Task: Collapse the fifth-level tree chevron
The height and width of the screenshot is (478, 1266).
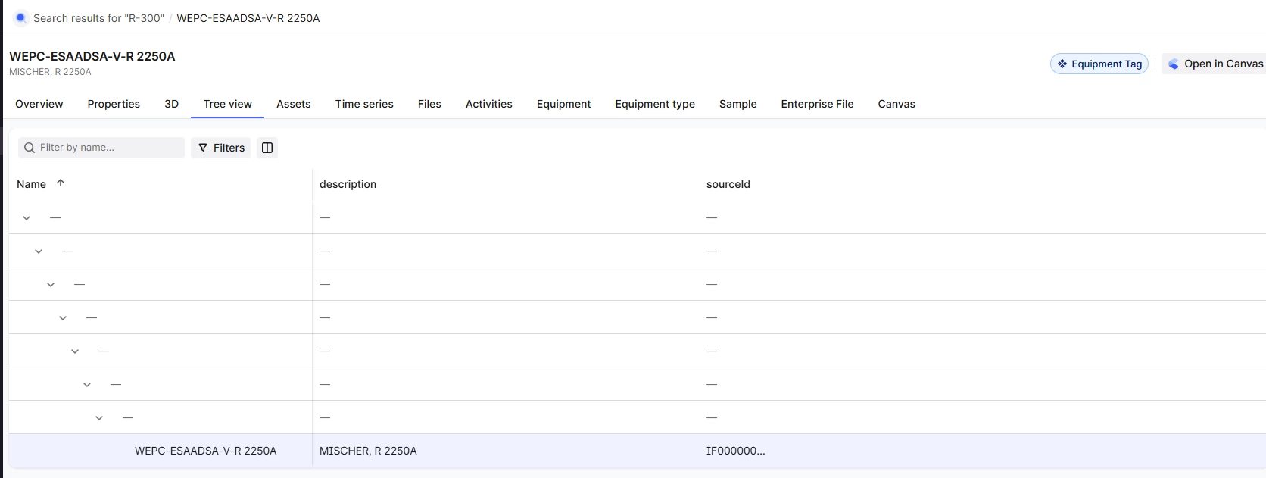Action: pyautogui.click(x=75, y=351)
